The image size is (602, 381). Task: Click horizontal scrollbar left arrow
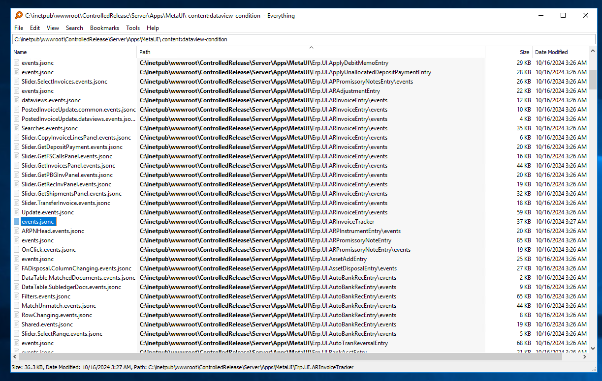[x=15, y=356]
